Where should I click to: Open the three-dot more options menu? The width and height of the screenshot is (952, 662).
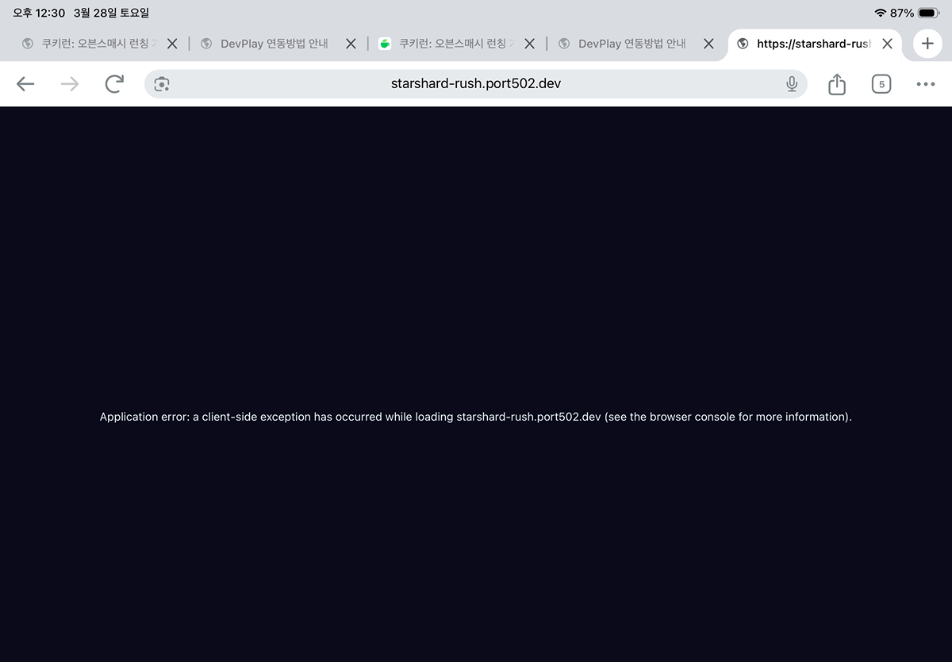(x=925, y=84)
